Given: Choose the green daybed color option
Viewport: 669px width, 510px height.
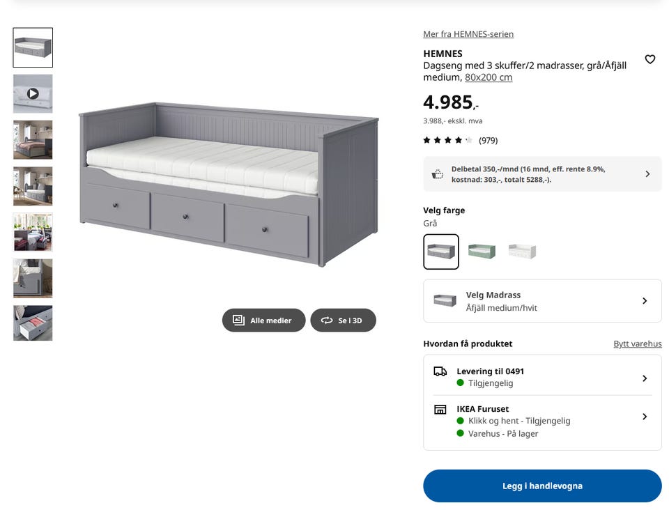Looking at the screenshot, I should click(x=482, y=252).
